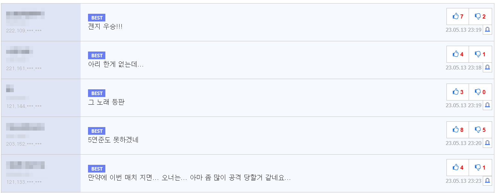The height and width of the screenshot is (193, 495).
Task: Report the '젠지 우승!!!' comment via bell icon
Action: [487, 30]
